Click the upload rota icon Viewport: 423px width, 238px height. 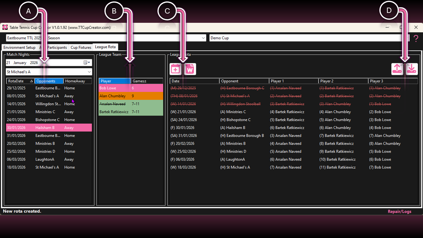click(x=397, y=69)
